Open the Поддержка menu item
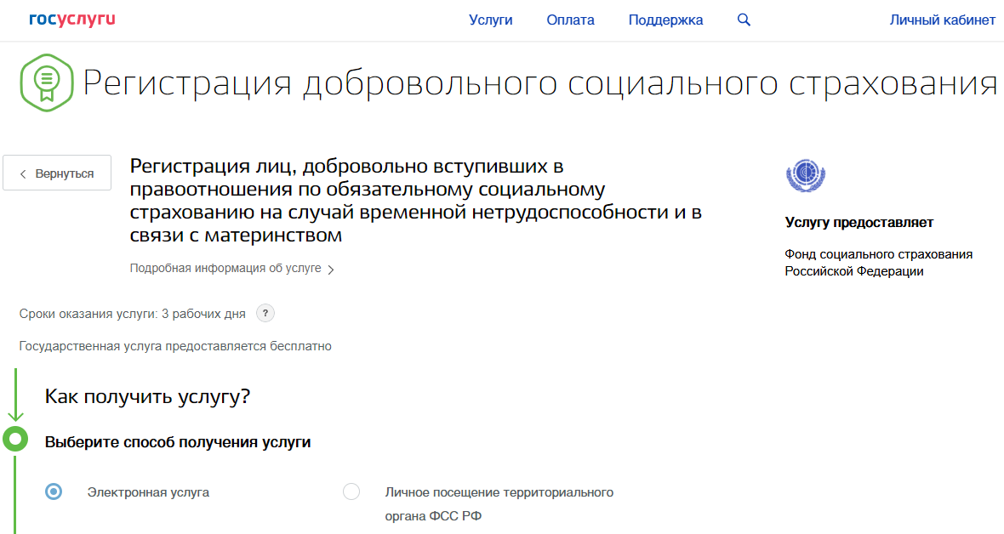The image size is (1004, 534). pyautogui.click(x=665, y=20)
